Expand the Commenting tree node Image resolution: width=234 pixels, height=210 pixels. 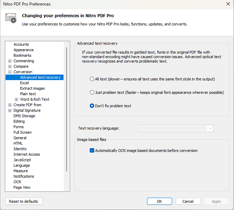pos(10,61)
